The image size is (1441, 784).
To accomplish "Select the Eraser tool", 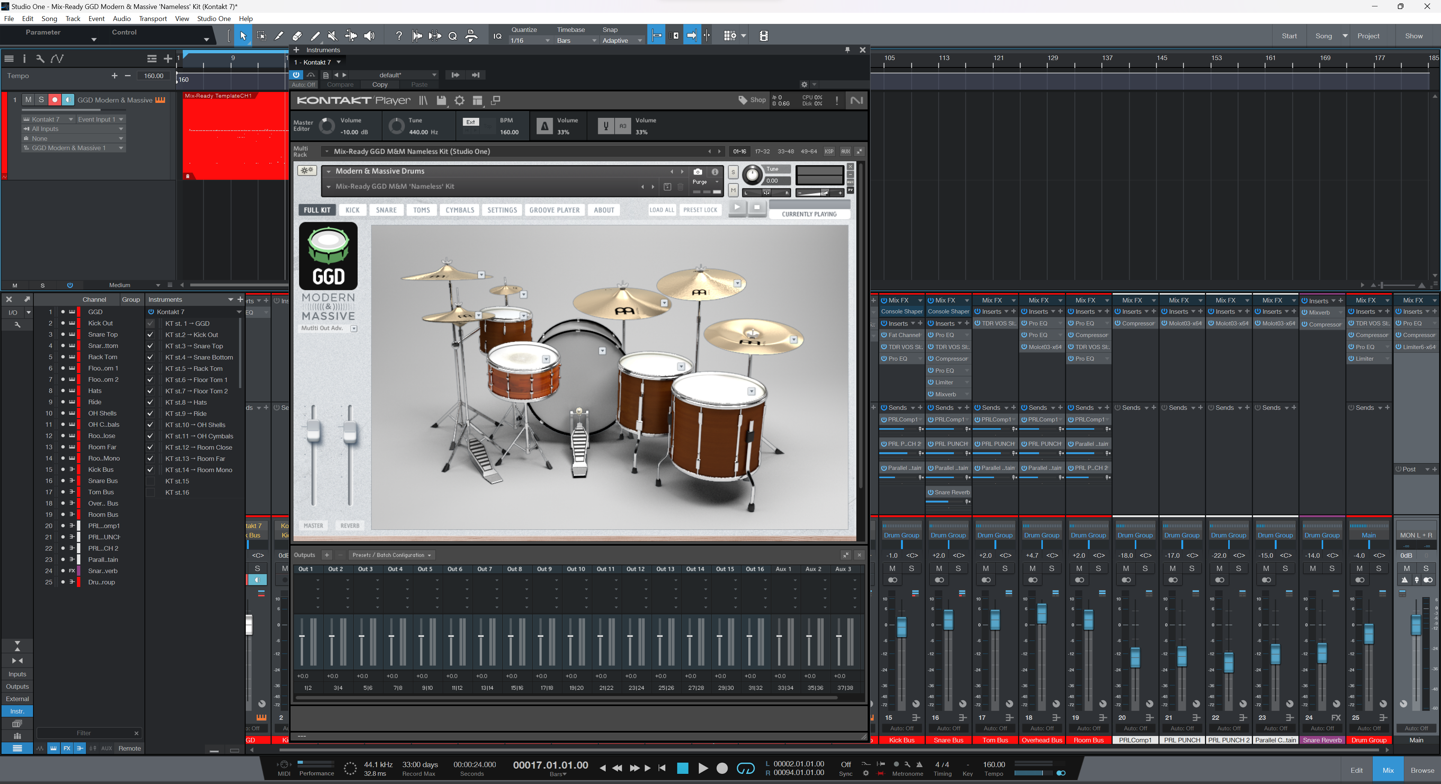I will point(296,35).
